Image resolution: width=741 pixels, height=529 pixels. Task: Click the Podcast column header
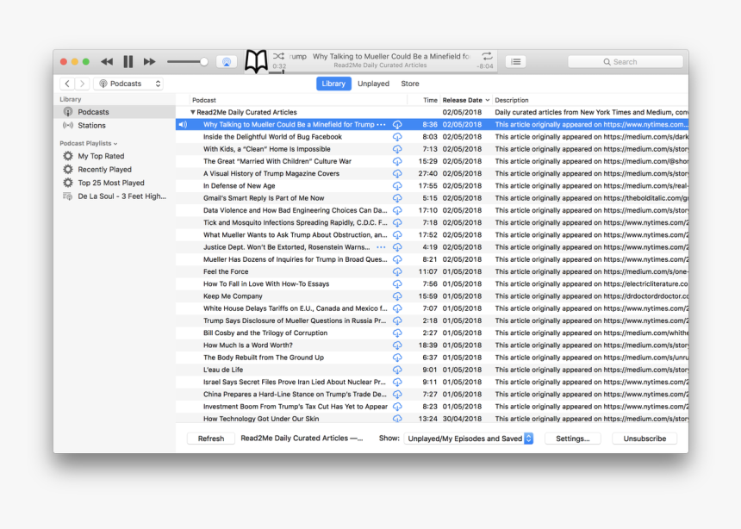299,100
